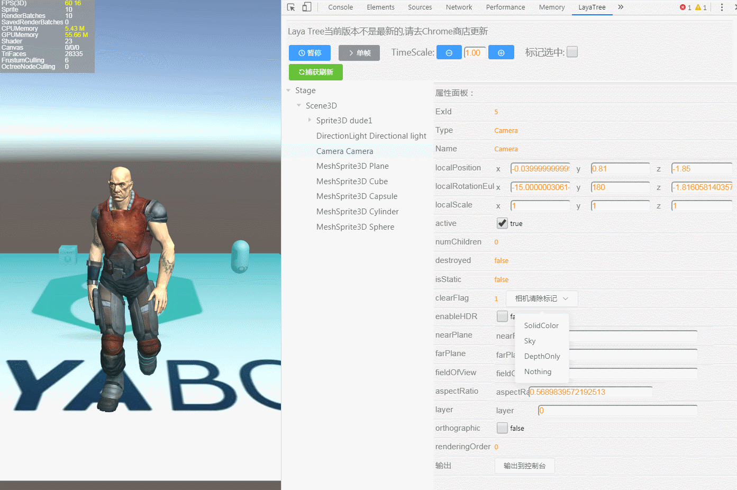This screenshot has height=490, width=737.
Task: Click the 暂停 pause button
Action: click(x=310, y=53)
